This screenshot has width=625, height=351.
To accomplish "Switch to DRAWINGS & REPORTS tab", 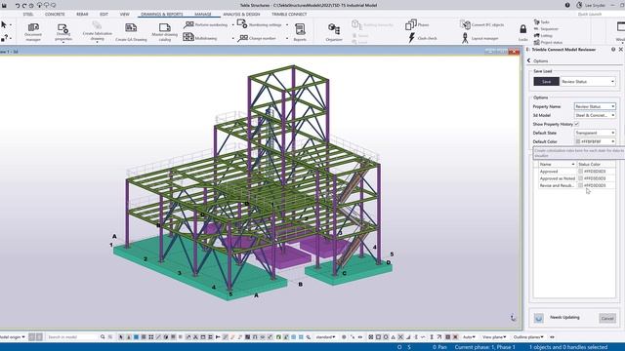I will coord(162,15).
